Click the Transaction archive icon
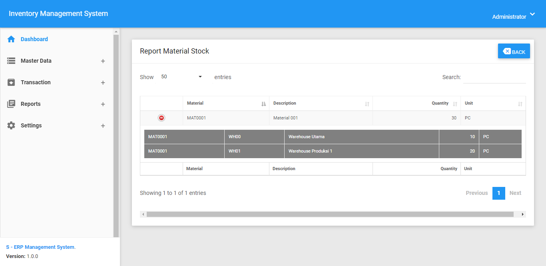The width and height of the screenshot is (546, 266). 11,82
